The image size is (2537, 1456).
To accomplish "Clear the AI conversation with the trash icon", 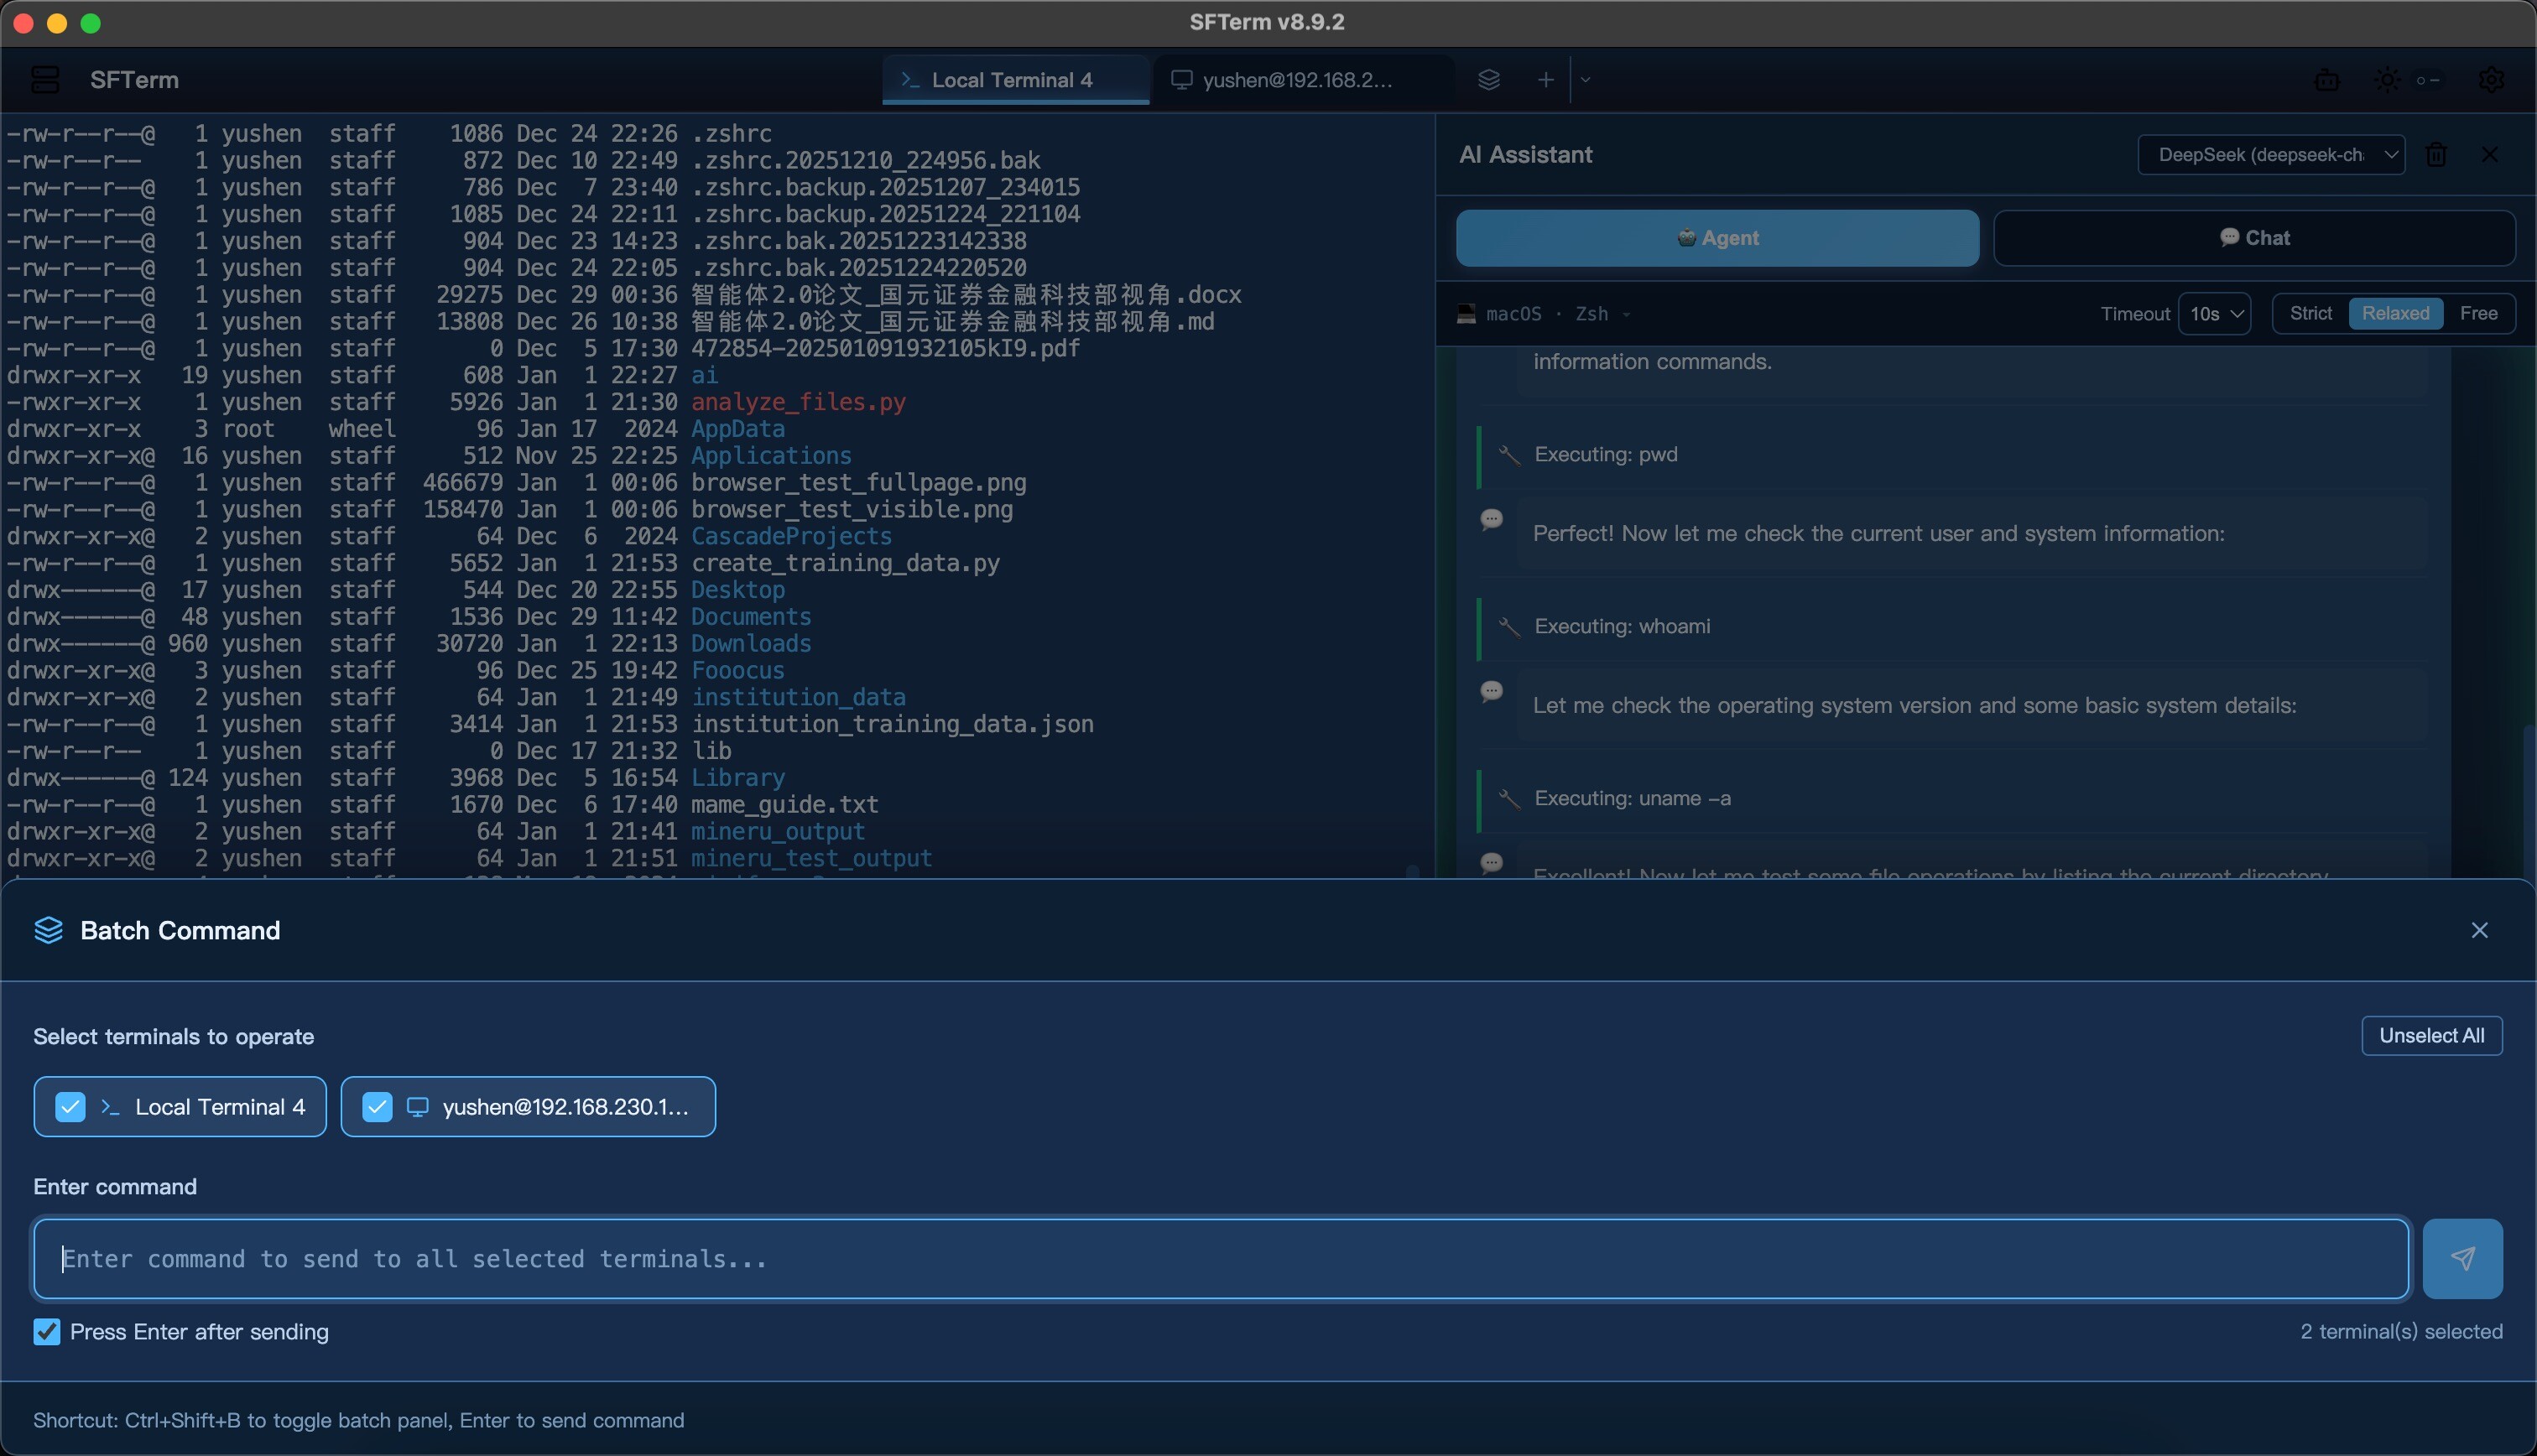I will 2437,154.
